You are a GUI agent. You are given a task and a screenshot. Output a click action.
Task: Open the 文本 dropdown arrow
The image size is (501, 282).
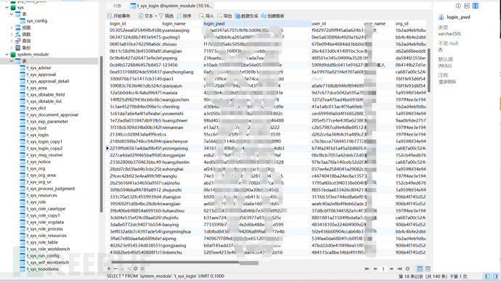point(155,16)
